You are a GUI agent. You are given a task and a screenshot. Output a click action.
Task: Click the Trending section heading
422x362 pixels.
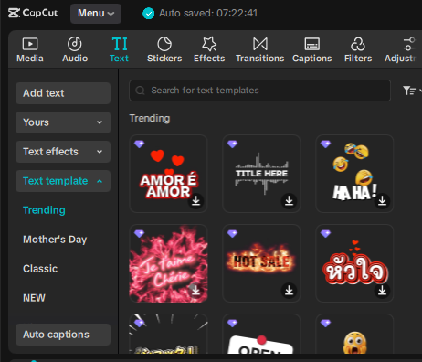pyautogui.click(x=150, y=118)
